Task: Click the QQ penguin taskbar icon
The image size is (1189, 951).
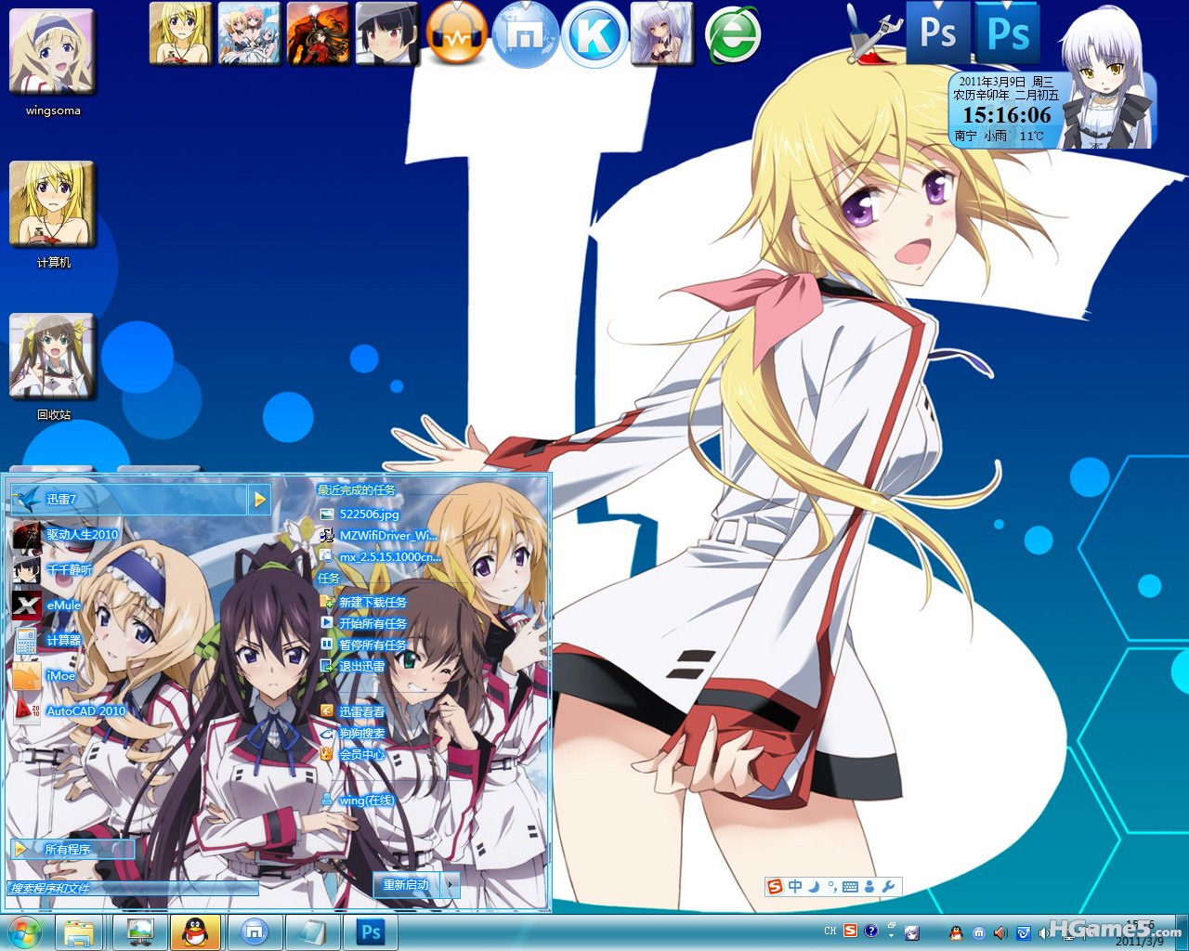Action: [195, 931]
